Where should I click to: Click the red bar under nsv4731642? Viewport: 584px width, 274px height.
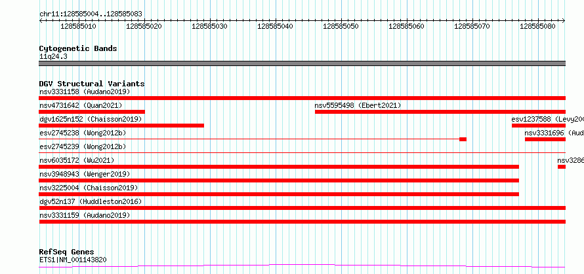(92, 112)
